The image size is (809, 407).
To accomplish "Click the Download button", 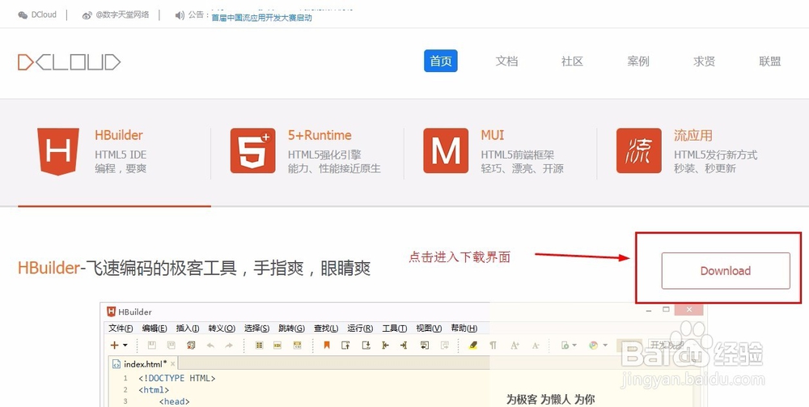I will coord(726,271).
